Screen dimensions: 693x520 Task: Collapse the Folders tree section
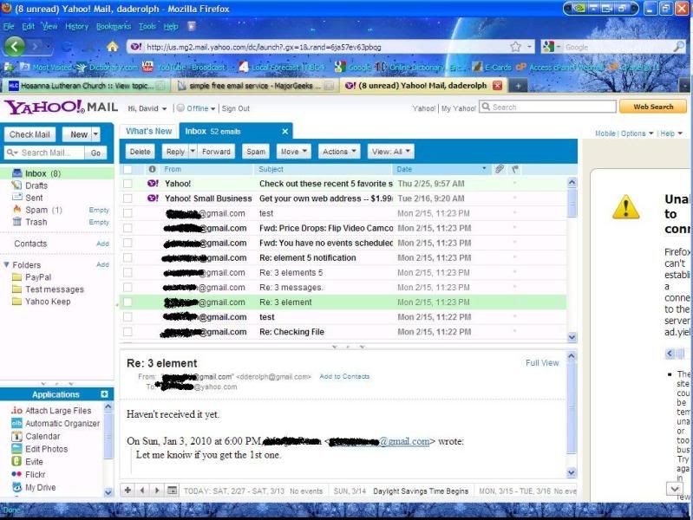[7, 264]
